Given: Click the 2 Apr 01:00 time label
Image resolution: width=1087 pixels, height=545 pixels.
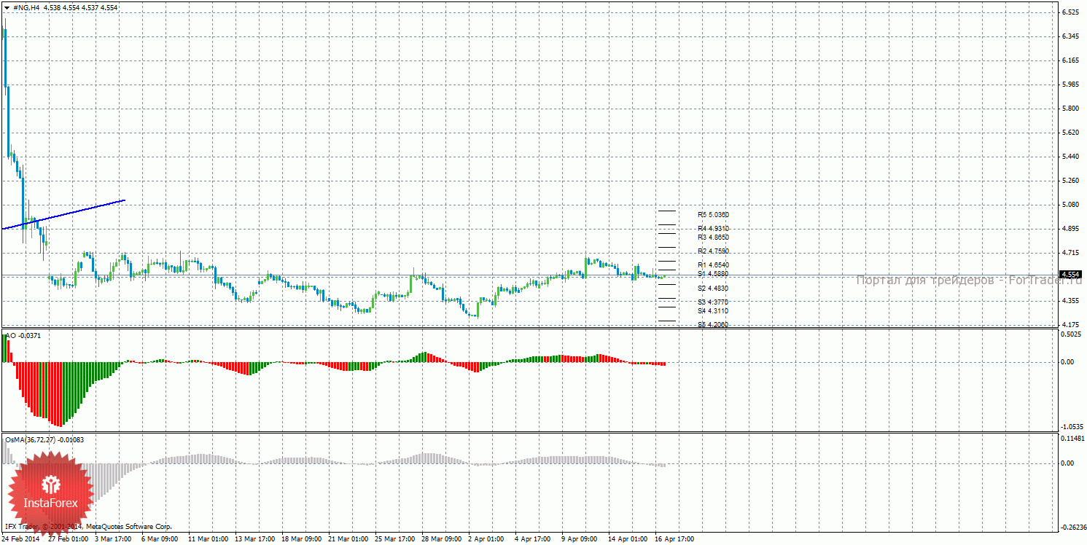Looking at the screenshot, I should click(486, 539).
